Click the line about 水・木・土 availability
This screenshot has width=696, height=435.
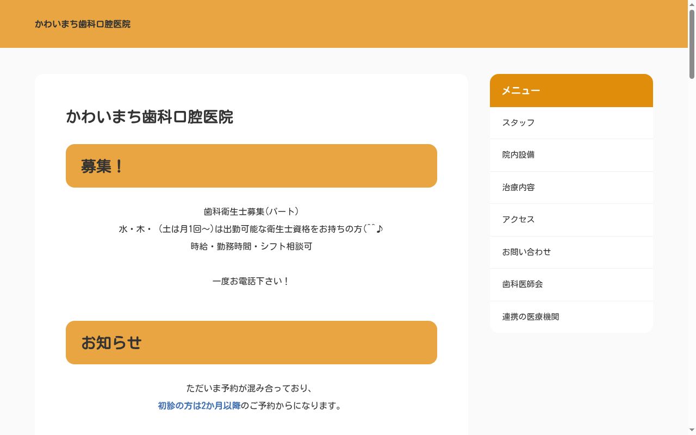251,229
